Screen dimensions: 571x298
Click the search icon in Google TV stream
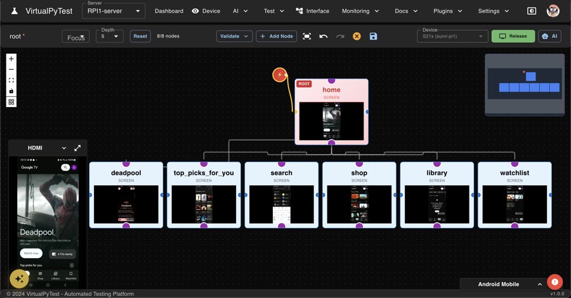click(x=65, y=167)
